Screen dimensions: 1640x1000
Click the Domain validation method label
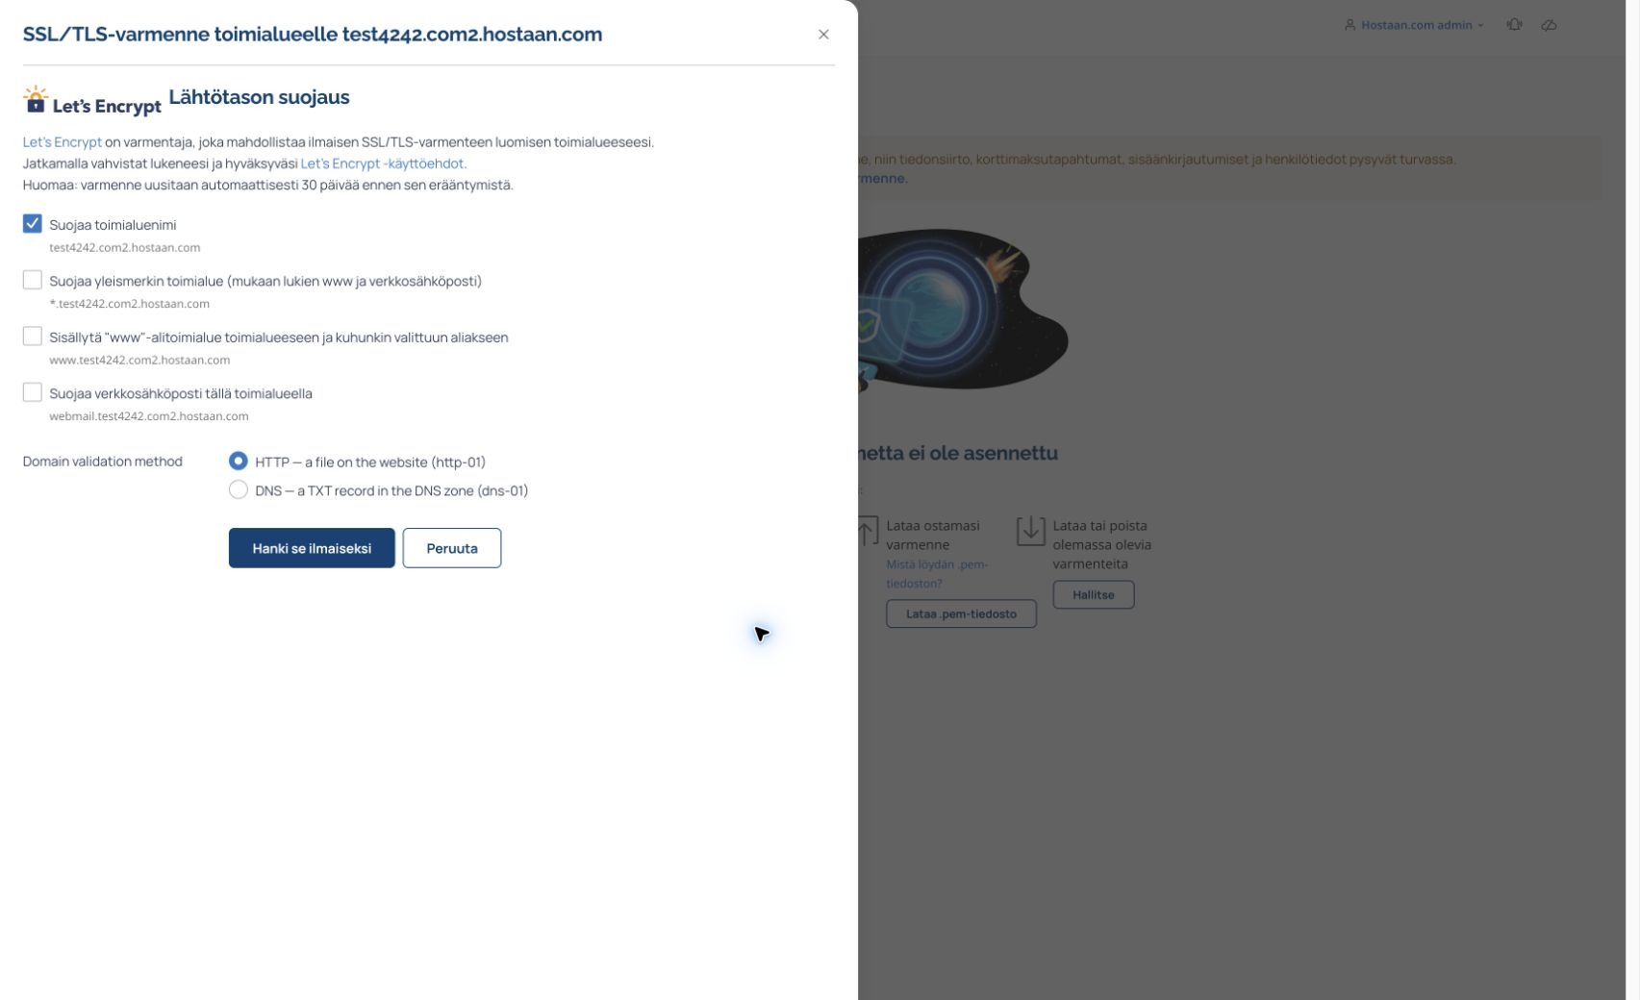[x=103, y=462]
